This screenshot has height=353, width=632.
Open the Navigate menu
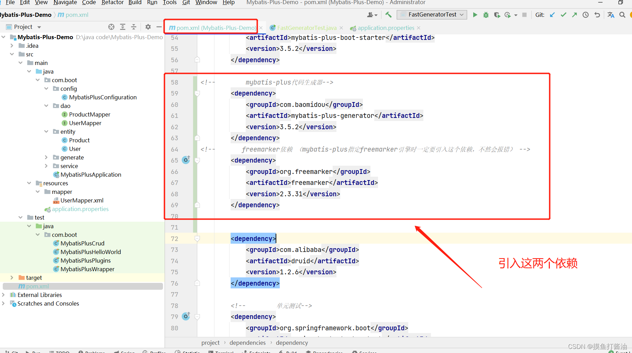click(x=65, y=2)
